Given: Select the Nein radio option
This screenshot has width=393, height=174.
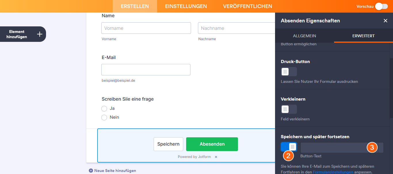Looking at the screenshot, I should 104,118.
